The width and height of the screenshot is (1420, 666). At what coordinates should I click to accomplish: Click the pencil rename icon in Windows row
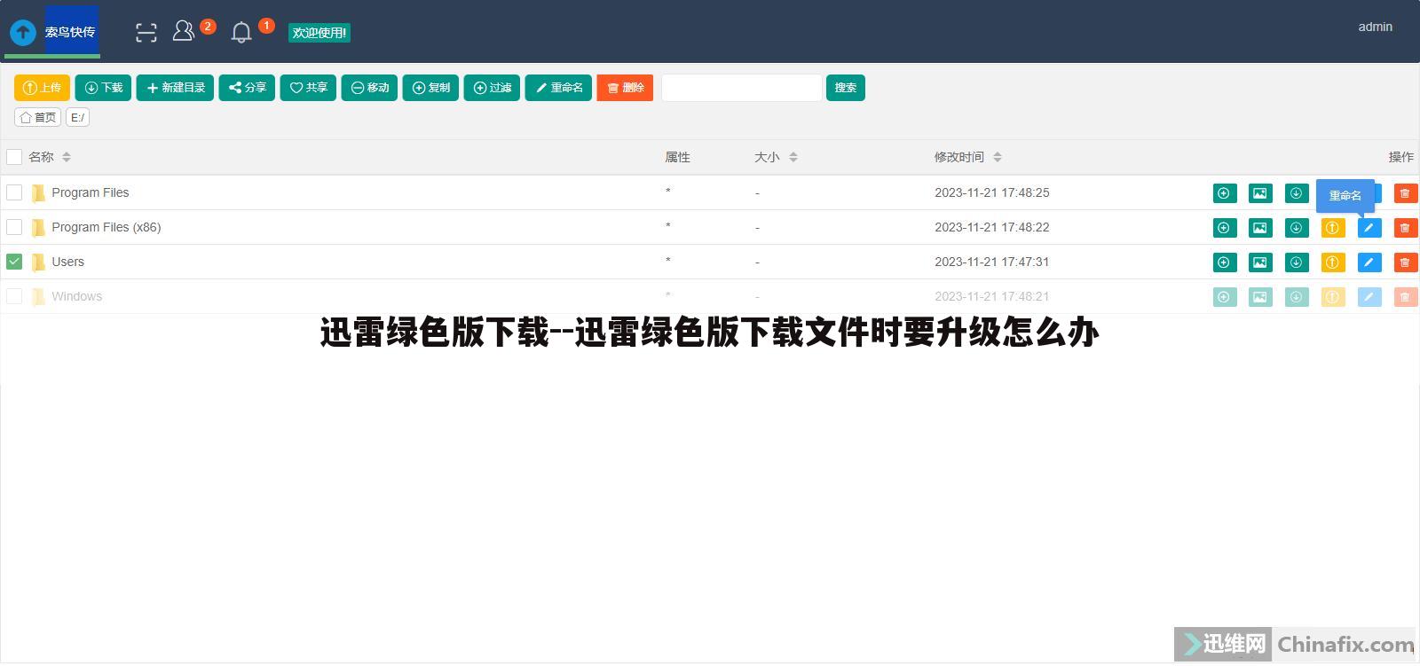pos(1369,297)
